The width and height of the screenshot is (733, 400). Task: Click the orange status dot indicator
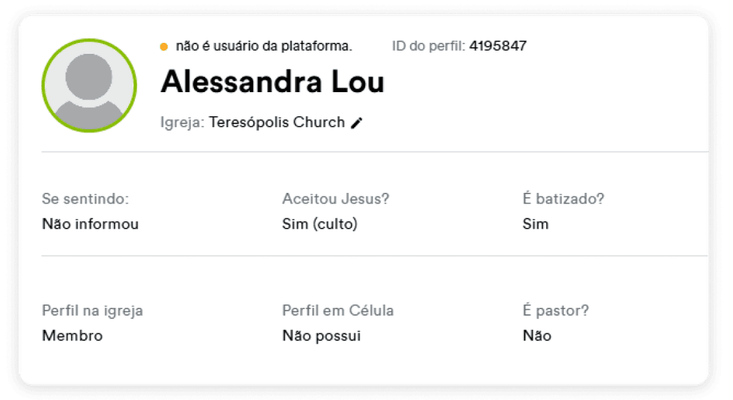coord(164,46)
